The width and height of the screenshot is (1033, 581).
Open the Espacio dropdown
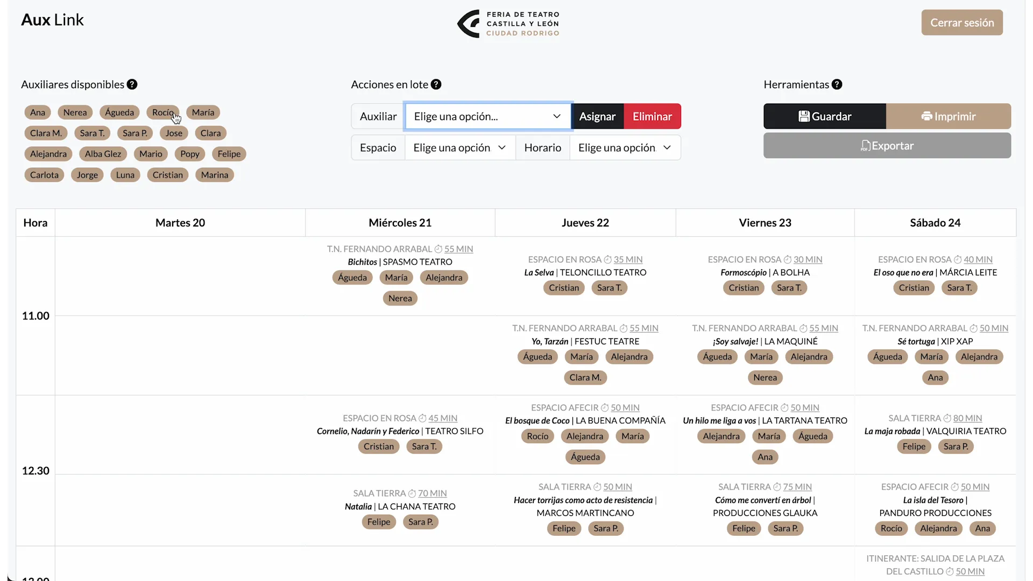click(x=459, y=147)
